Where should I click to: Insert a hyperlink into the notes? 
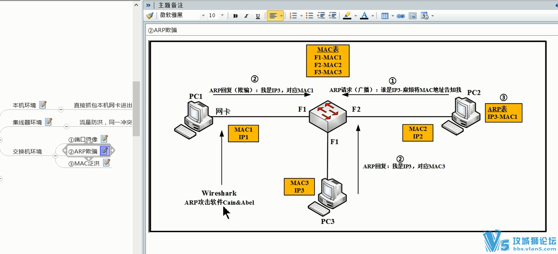point(401,16)
